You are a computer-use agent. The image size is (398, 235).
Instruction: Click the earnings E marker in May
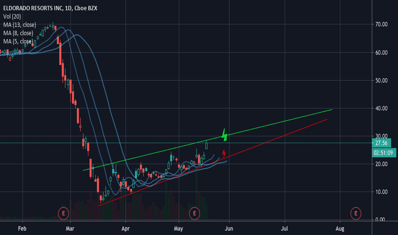tap(194, 213)
